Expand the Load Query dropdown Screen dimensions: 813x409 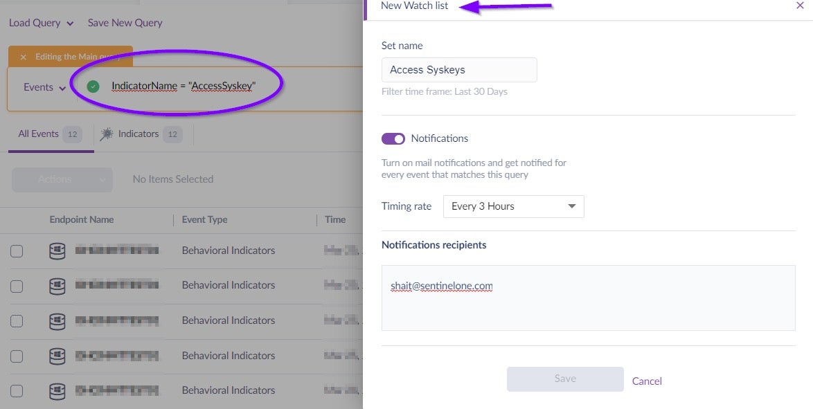[41, 23]
